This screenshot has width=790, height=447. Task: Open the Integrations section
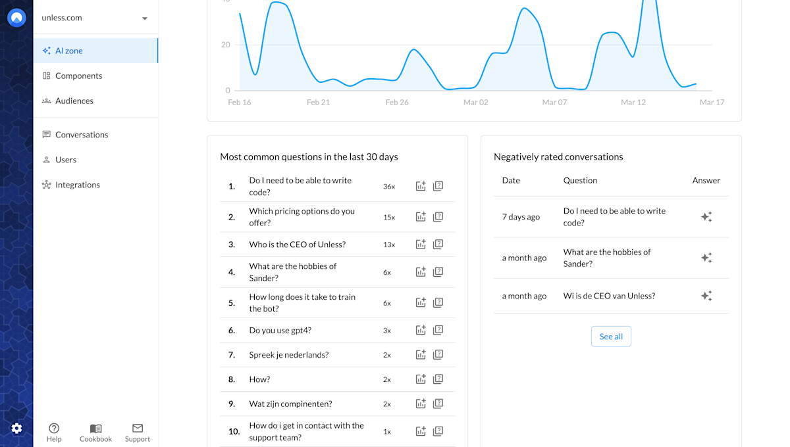pyautogui.click(x=45, y=185)
